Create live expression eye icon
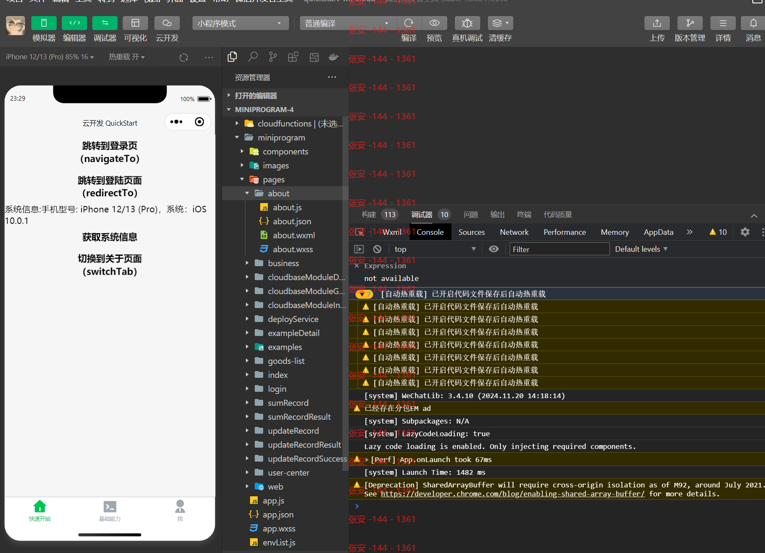The width and height of the screenshot is (765, 553). coord(493,249)
